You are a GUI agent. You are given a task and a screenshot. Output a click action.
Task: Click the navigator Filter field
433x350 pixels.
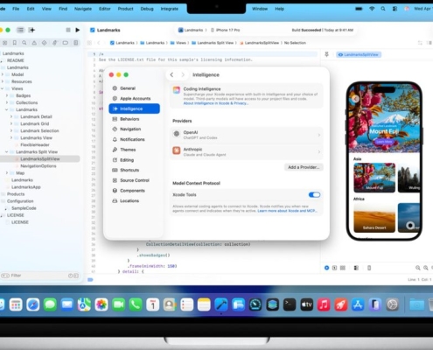[39, 276]
